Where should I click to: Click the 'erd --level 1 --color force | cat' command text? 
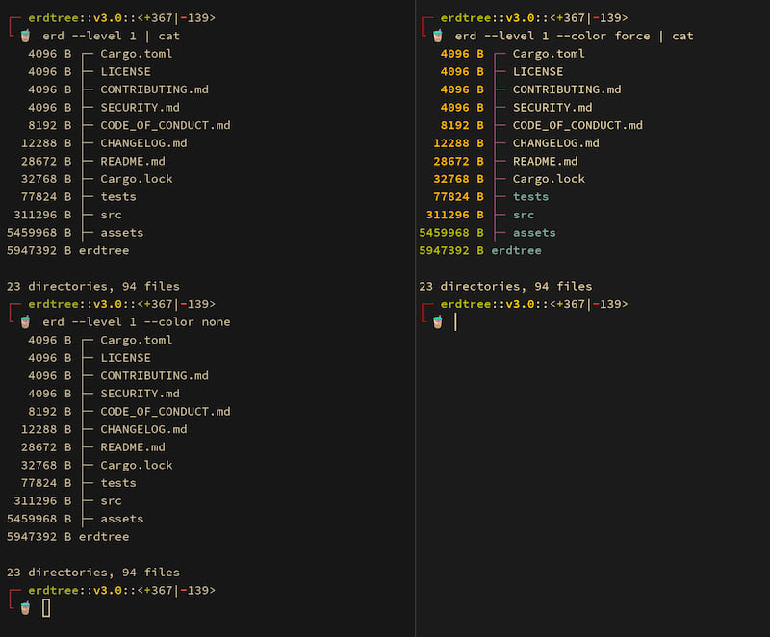[x=574, y=36]
